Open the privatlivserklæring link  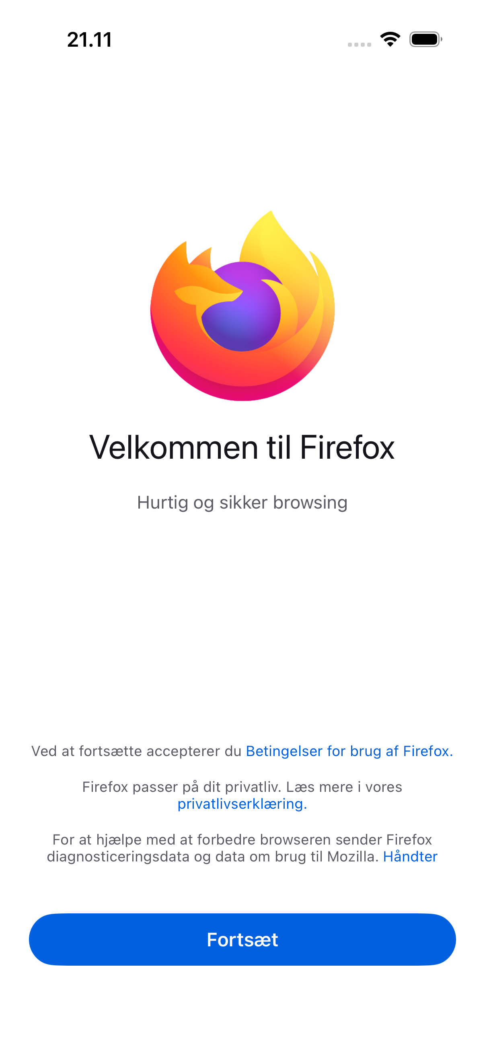[242, 804]
